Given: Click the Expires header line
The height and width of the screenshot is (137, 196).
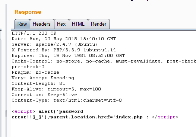Looking at the screenshot, I should pos(68,55).
